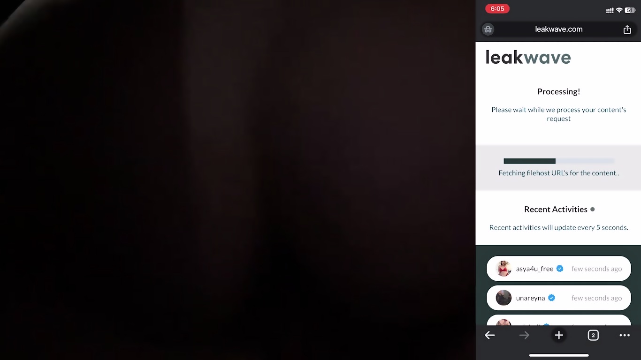Go back with the left arrow
641x360 pixels.
point(490,335)
